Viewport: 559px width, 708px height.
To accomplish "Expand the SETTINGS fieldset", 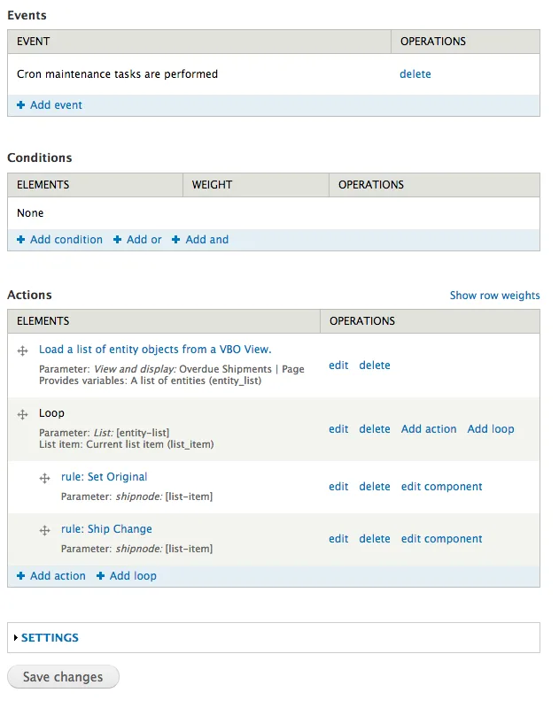I will click(50, 637).
